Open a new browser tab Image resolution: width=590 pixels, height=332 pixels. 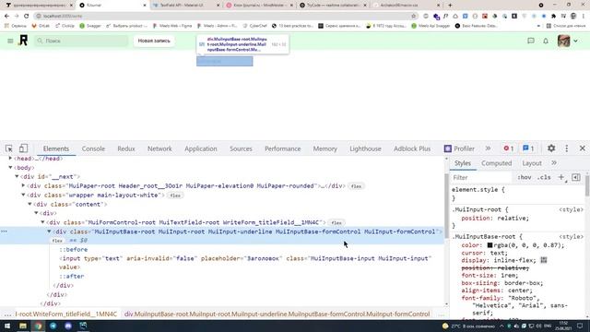click(x=450, y=6)
